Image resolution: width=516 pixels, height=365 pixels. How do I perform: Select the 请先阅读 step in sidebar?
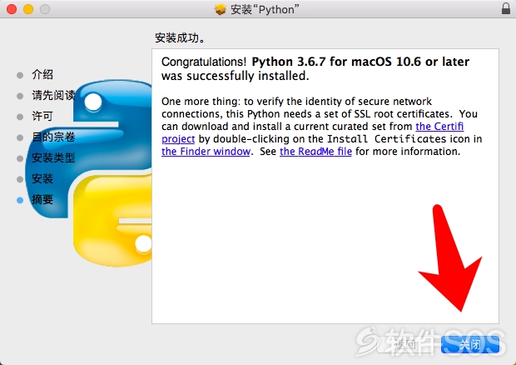coord(53,95)
